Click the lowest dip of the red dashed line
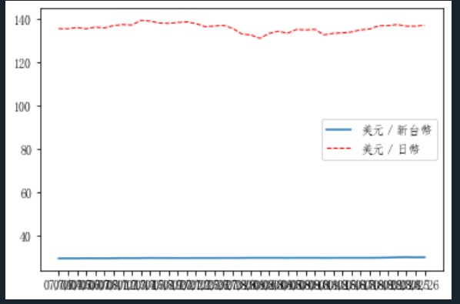Screen dimensions: 460x304 [x=260, y=38]
